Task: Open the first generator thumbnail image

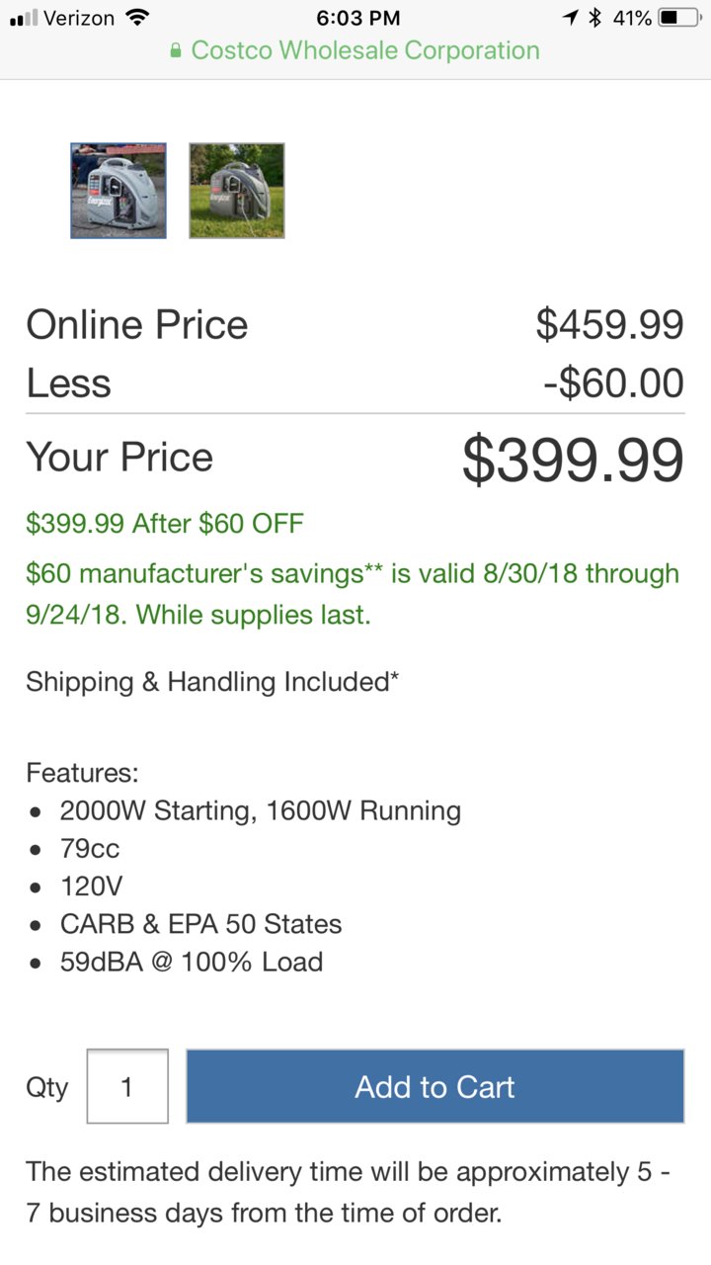Action: click(118, 191)
